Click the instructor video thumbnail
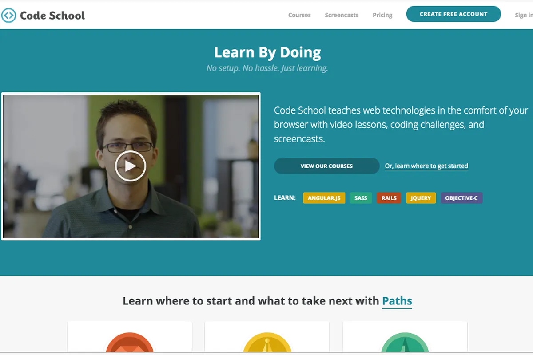The image size is (533, 355). pyautogui.click(x=131, y=166)
